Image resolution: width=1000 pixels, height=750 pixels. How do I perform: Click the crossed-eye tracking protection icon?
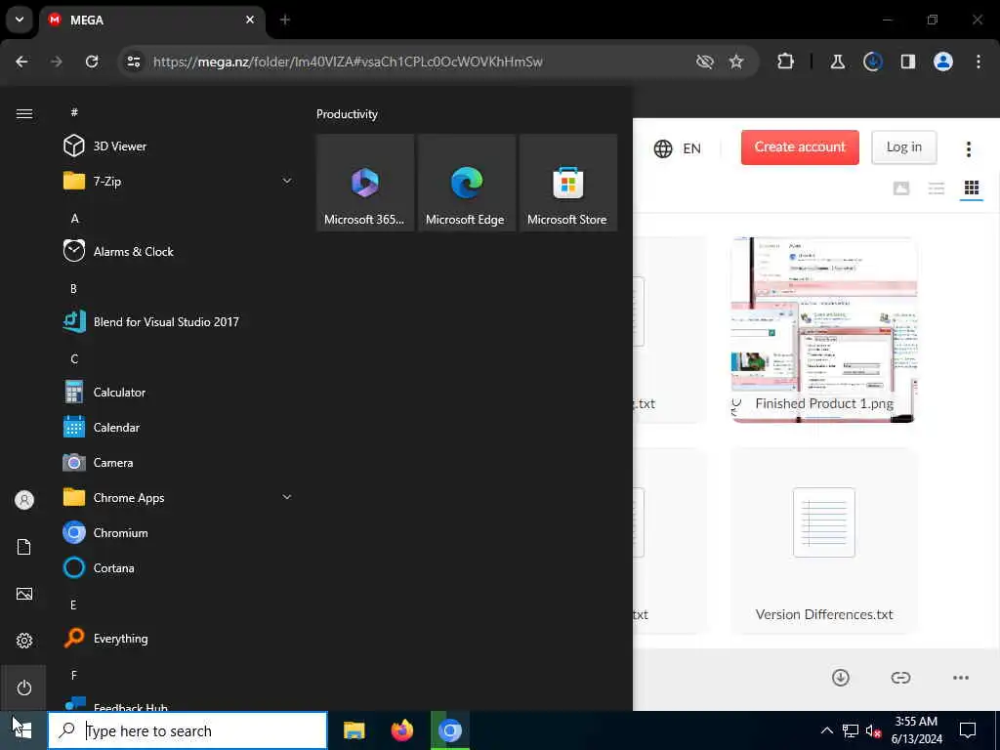pos(705,62)
